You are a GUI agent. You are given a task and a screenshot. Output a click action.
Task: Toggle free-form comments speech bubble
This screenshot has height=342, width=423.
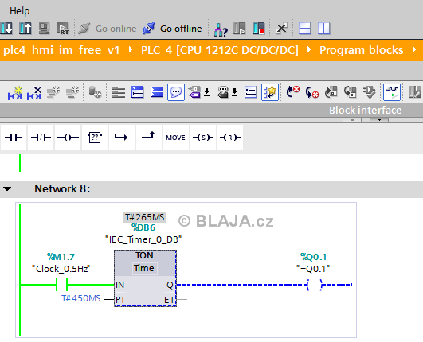[176, 92]
